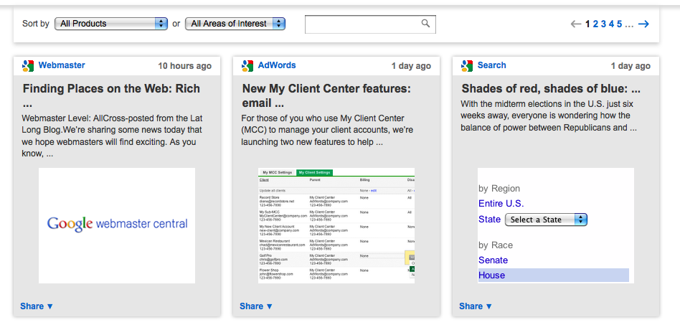Image resolution: width=680 pixels, height=325 pixels.
Task: Click the magnifying glass search icon
Action: pyautogui.click(x=426, y=24)
